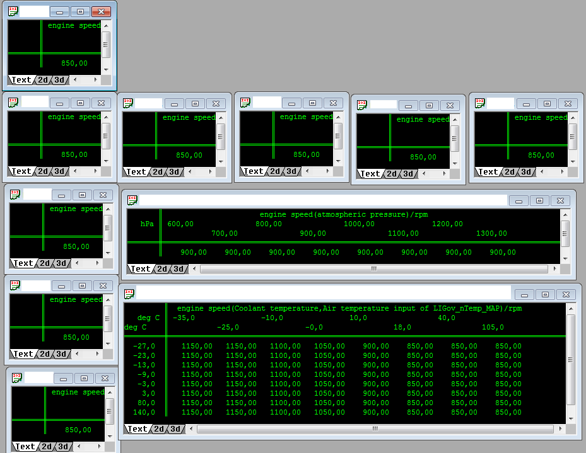Click the Coolant temperature window's title icon

click(129, 294)
